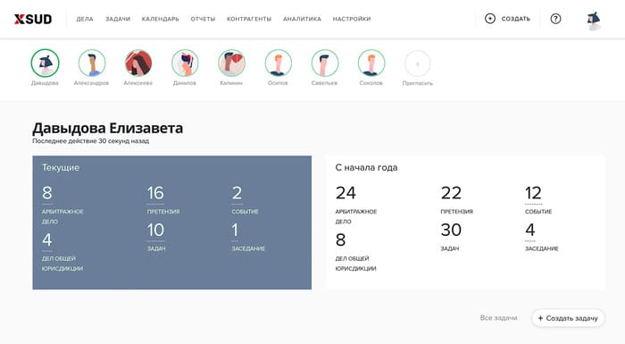Open the user profile avatar in header
The height and width of the screenshot is (344, 625).
click(594, 21)
